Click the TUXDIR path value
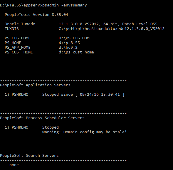The width and height of the screenshot is (173, 170). (111, 29)
